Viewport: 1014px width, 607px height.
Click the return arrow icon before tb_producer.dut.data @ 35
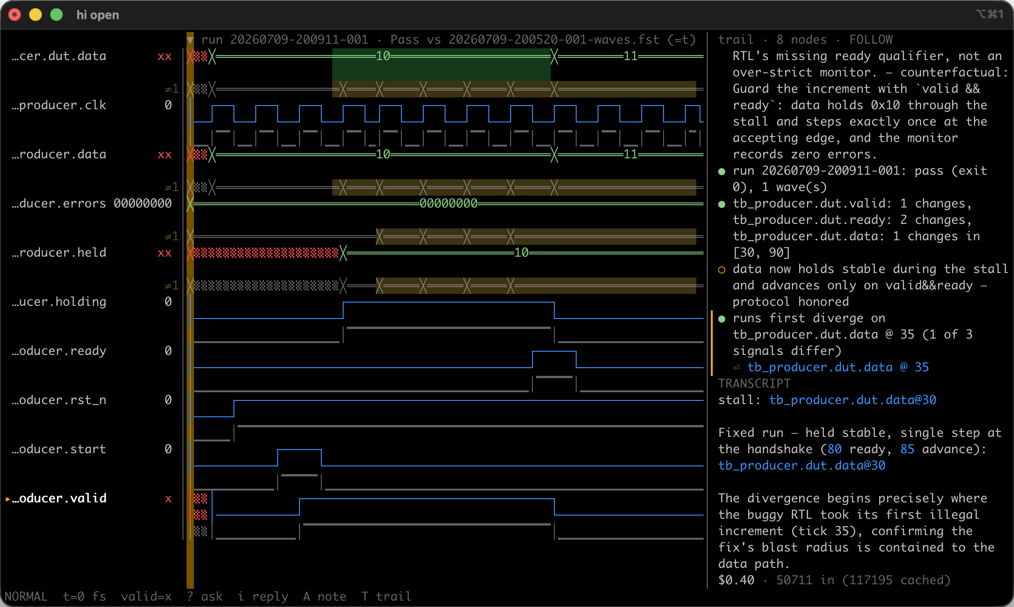pos(736,368)
